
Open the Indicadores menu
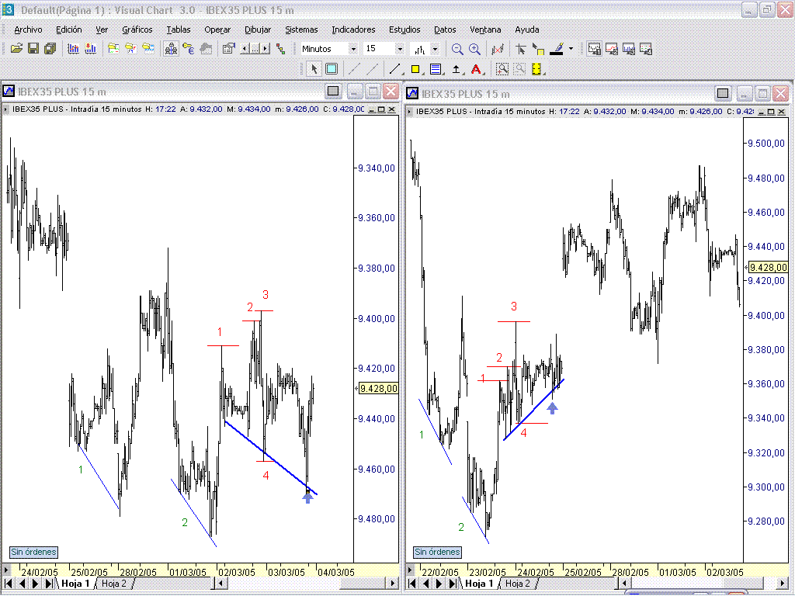(353, 29)
